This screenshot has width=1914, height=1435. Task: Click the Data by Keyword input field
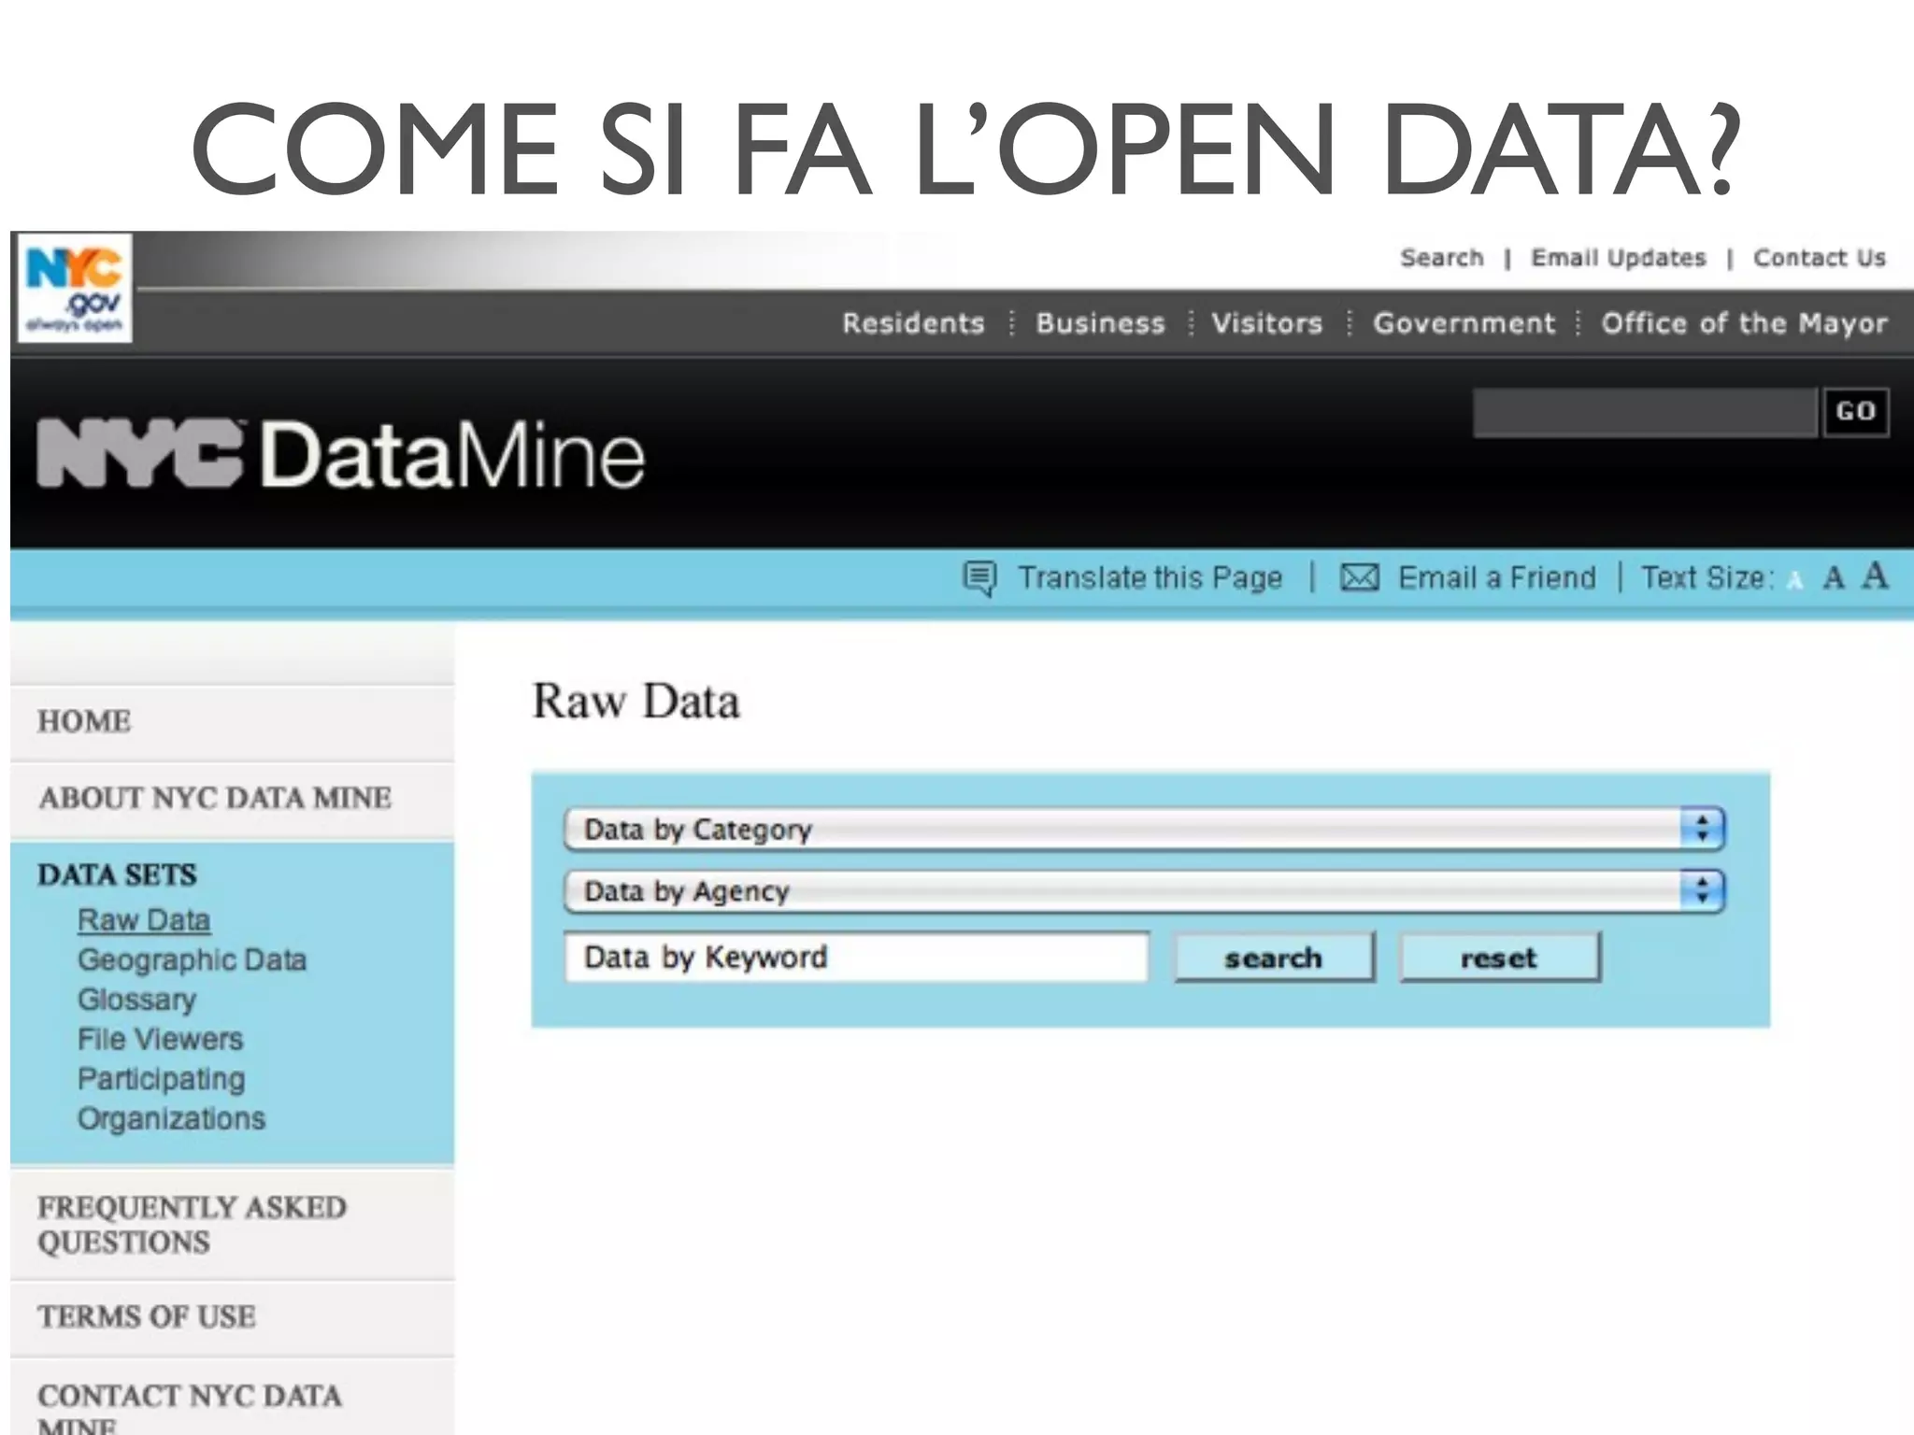coord(856,957)
